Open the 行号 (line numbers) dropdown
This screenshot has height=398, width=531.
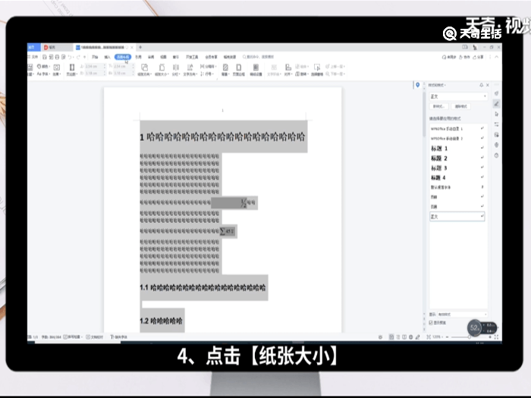pyautogui.click(x=207, y=74)
